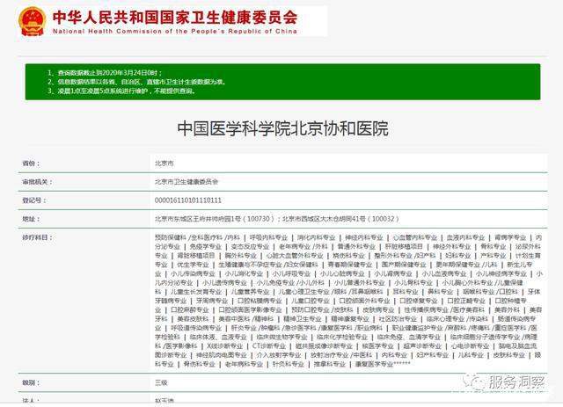Click 北京市卫生健康委员会 approval authority text
This screenshot has width=563, height=407.
[186, 182]
